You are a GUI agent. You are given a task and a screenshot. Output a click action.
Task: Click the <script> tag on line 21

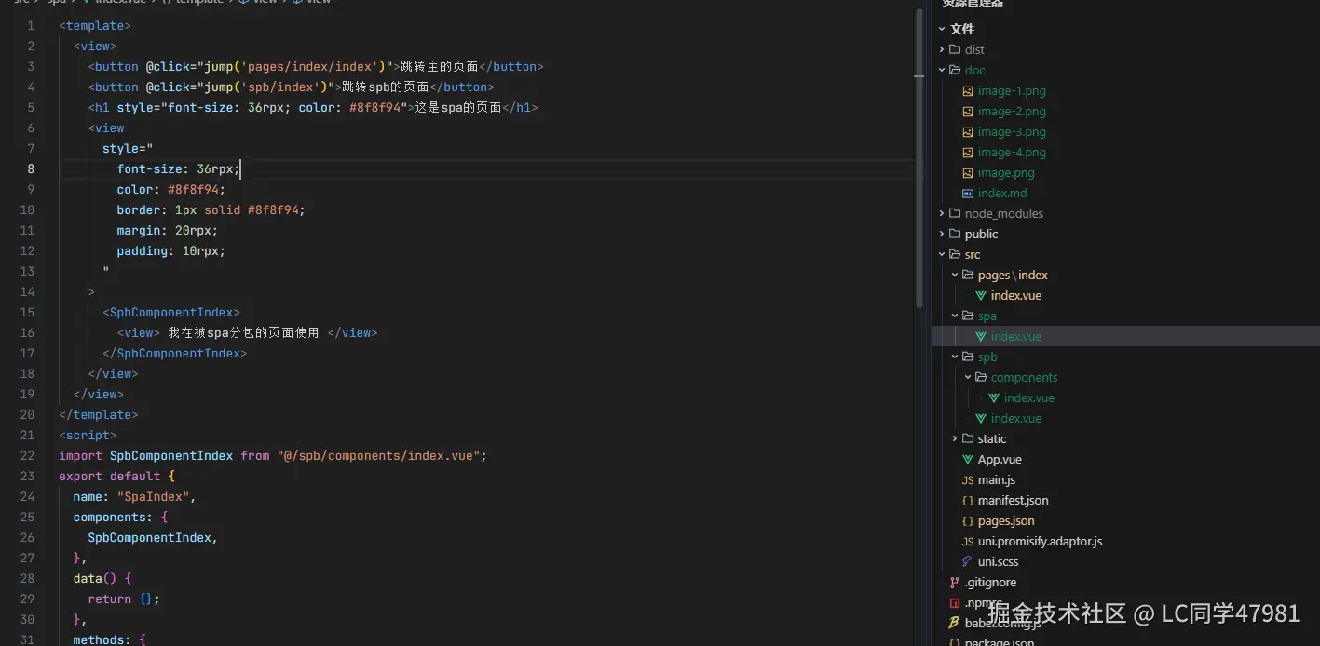88,435
